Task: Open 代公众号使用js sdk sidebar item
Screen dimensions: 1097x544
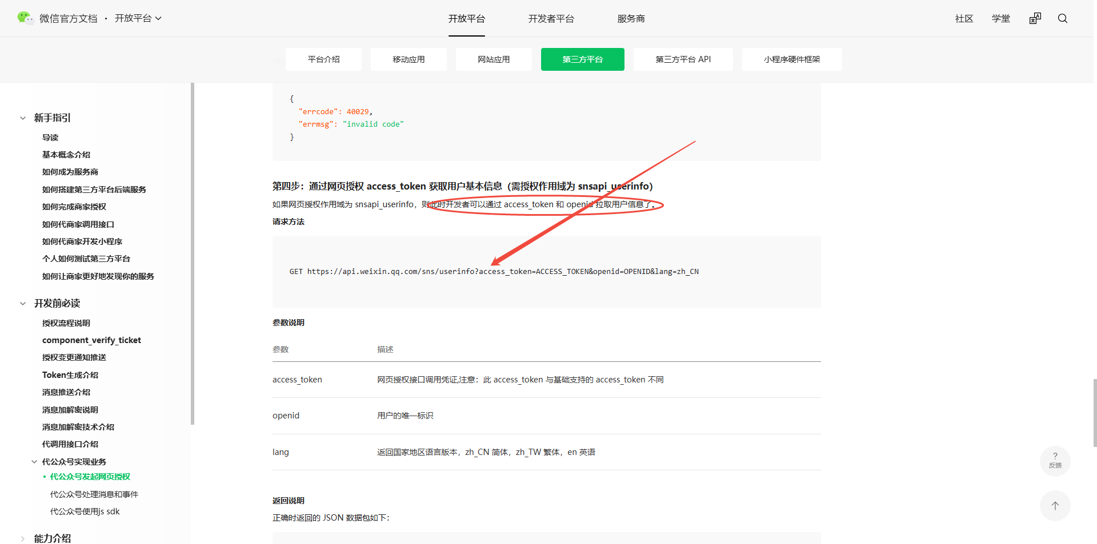Action: pos(85,511)
